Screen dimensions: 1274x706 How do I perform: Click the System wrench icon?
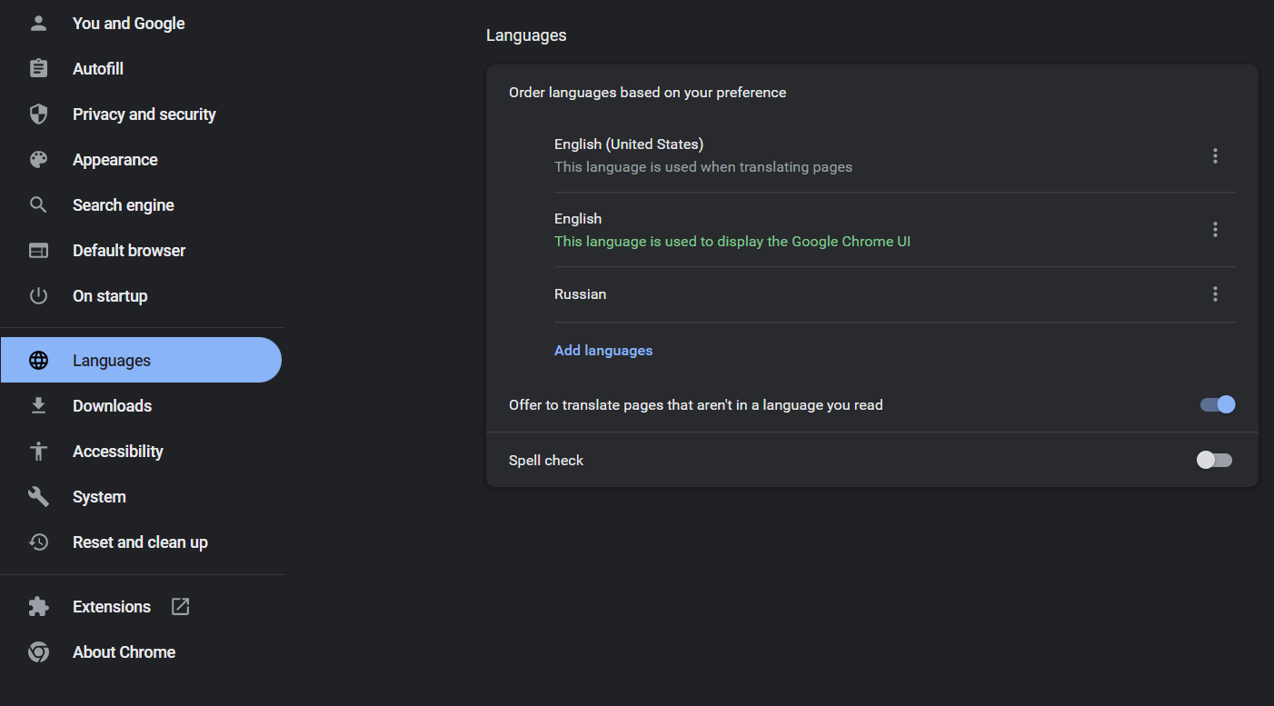[x=38, y=496]
